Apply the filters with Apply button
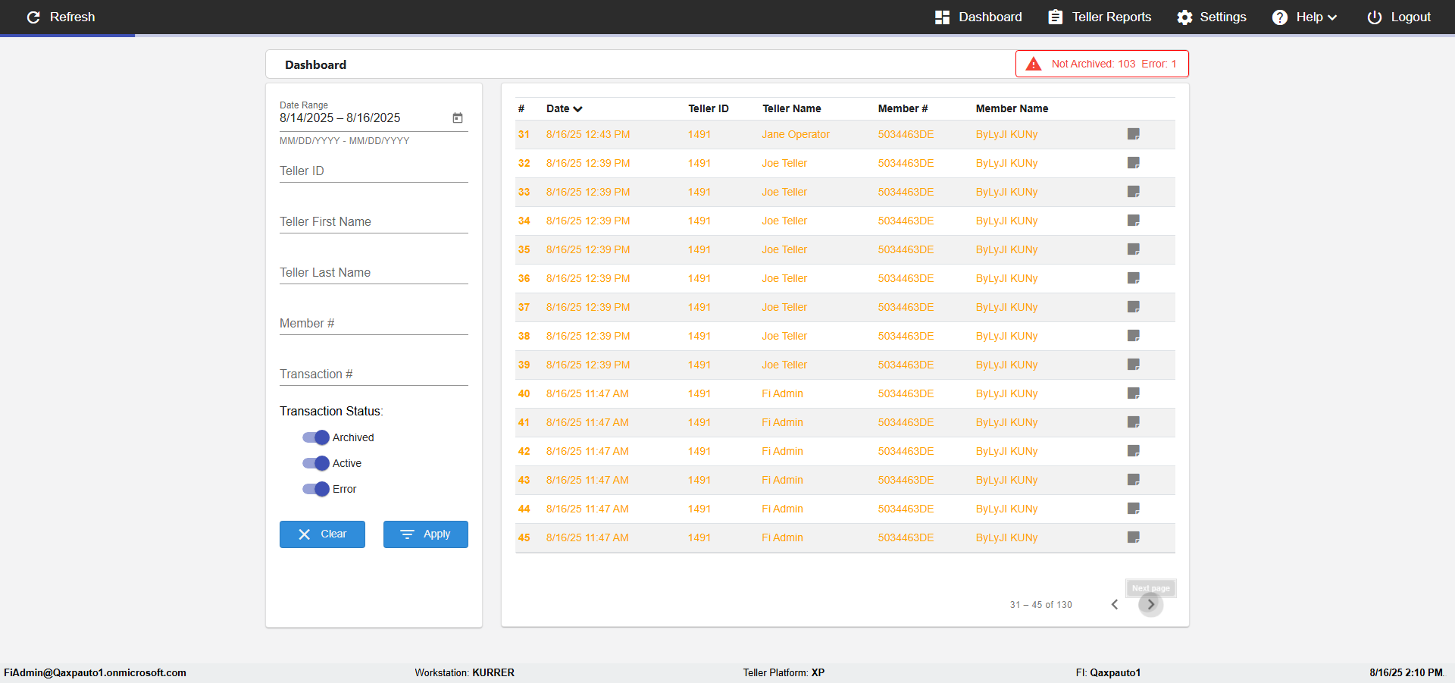The image size is (1455, 683). [426, 534]
